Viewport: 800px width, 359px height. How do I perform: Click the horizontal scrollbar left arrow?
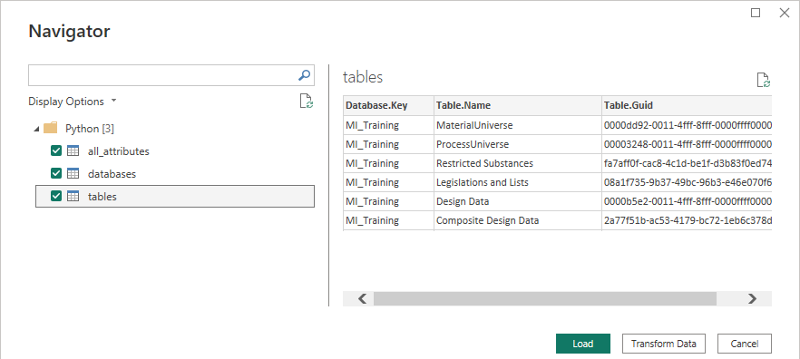click(363, 298)
